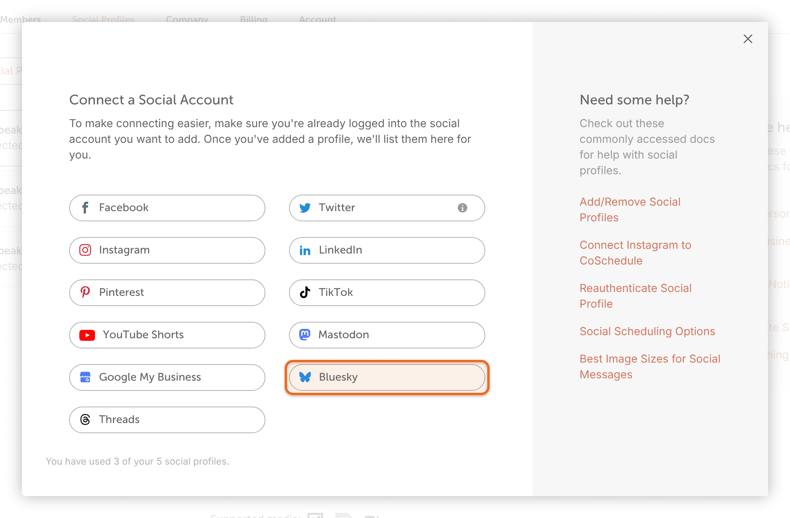This screenshot has width=790, height=518.
Task: Click the Instagram camera icon
Action: pyautogui.click(x=85, y=250)
